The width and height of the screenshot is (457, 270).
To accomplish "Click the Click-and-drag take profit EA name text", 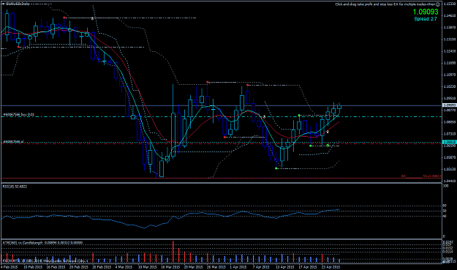I will click(x=385, y=4).
